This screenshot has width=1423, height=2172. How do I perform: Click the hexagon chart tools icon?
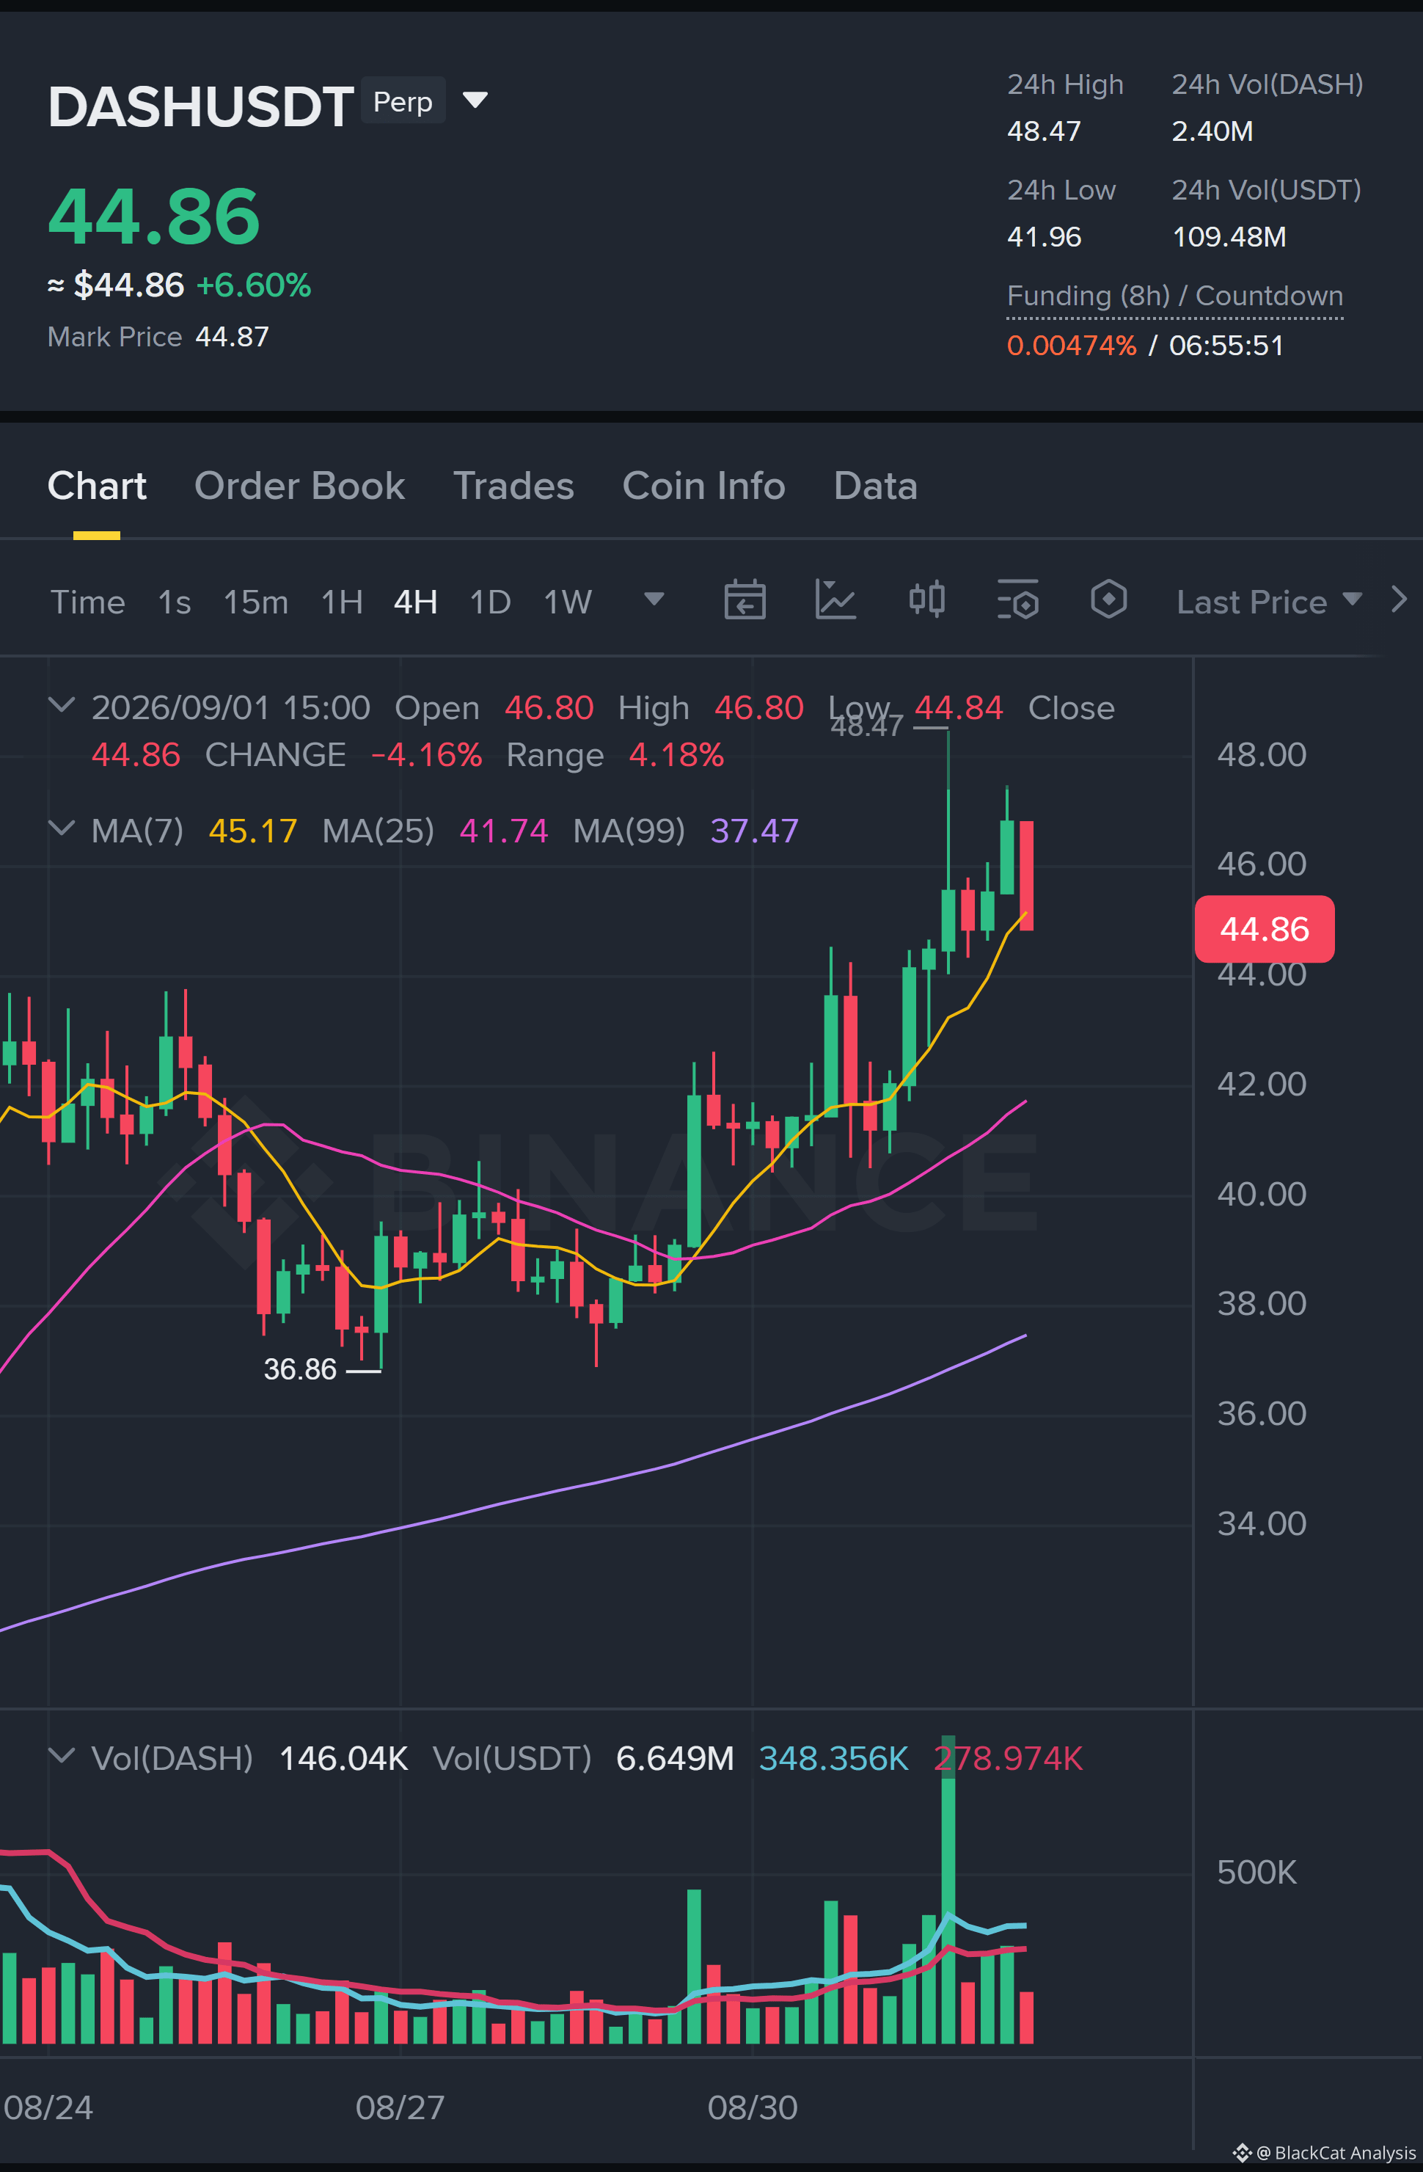pos(1108,600)
